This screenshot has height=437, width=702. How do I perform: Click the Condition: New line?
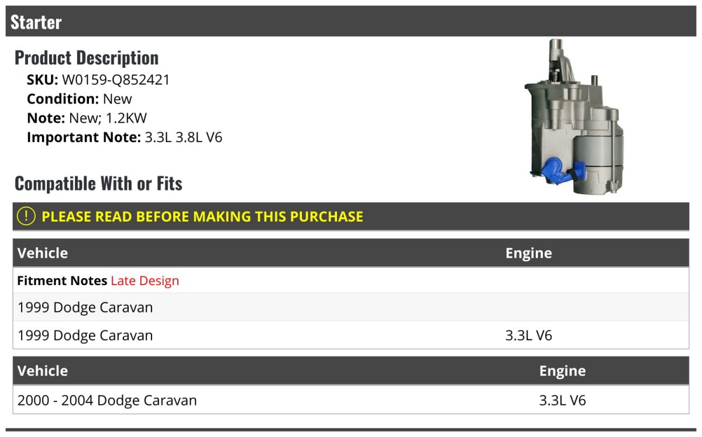[80, 99]
